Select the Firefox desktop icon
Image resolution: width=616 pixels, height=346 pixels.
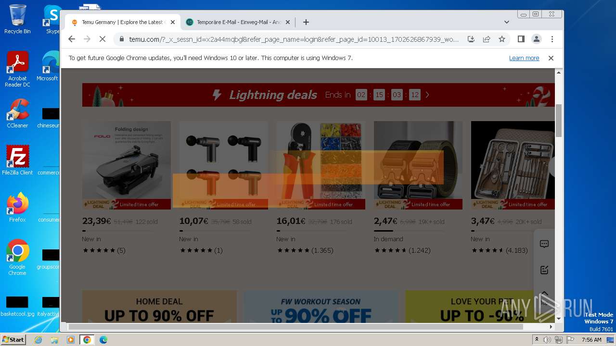(x=17, y=208)
